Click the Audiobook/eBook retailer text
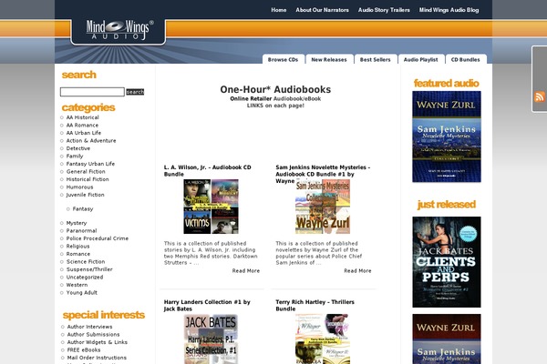The width and height of the screenshot is (547, 364). 297,98
